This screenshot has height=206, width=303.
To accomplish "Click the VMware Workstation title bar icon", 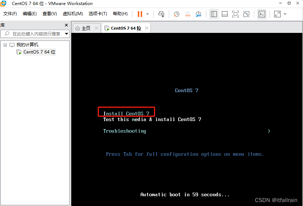I will pyautogui.click(x=3, y=4).
